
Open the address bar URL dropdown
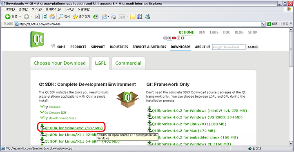(x=263, y=24)
